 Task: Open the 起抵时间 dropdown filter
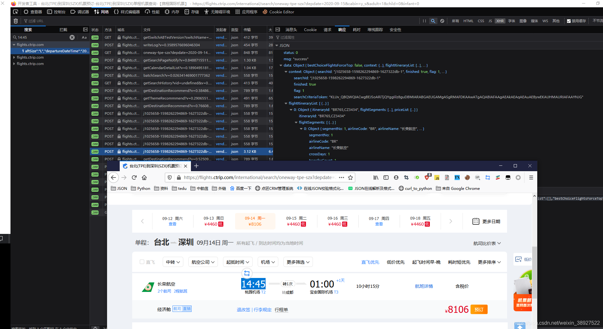tap(238, 262)
